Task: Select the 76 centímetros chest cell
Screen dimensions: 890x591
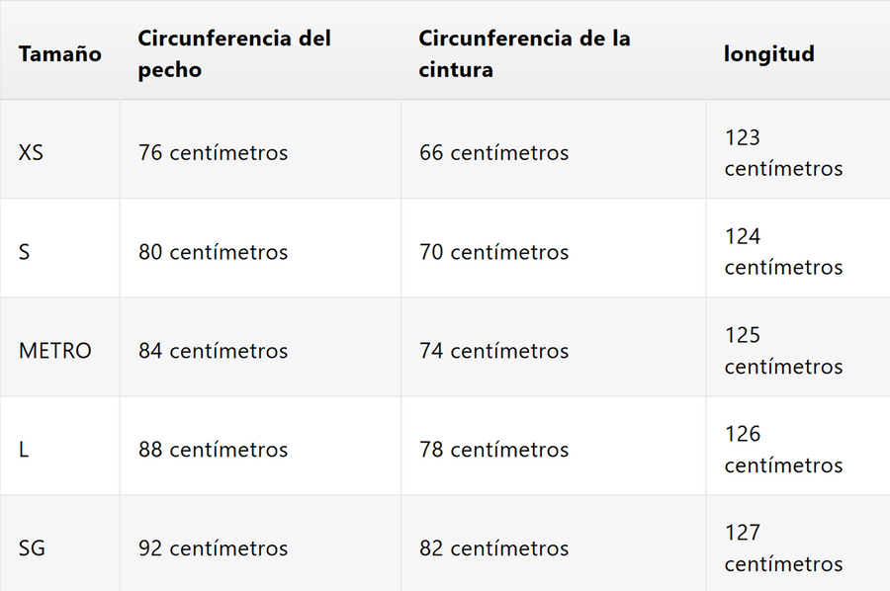Action: 213,153
